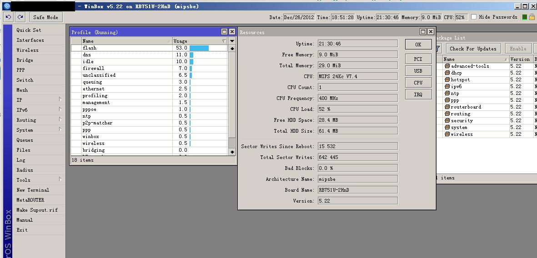Click PCI button in Resources

[x=418, y=59]
